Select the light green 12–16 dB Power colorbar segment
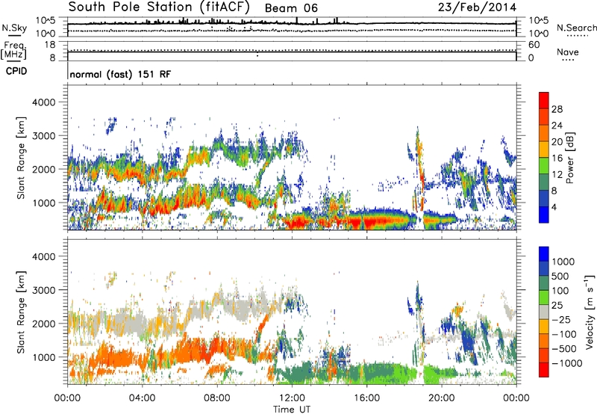597x414 pixels. coord(544,166)
